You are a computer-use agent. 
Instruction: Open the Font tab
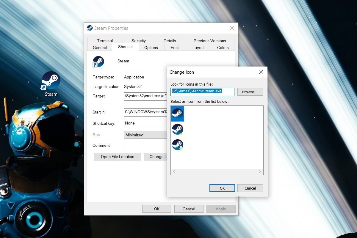click(x=175, y=48)
